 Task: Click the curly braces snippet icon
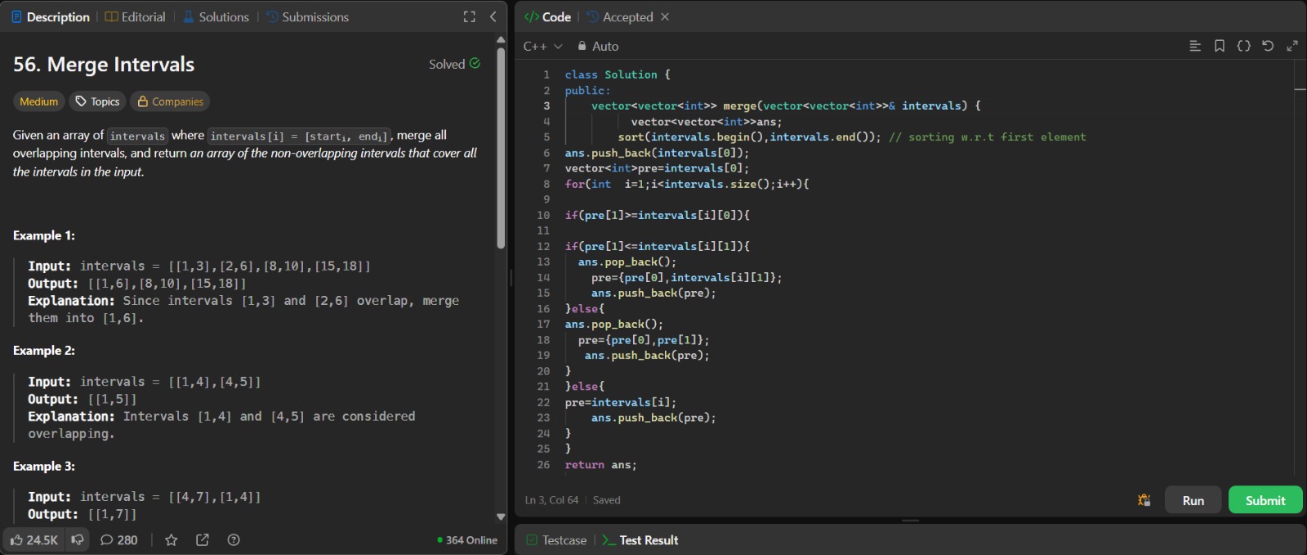(1243, 46)
